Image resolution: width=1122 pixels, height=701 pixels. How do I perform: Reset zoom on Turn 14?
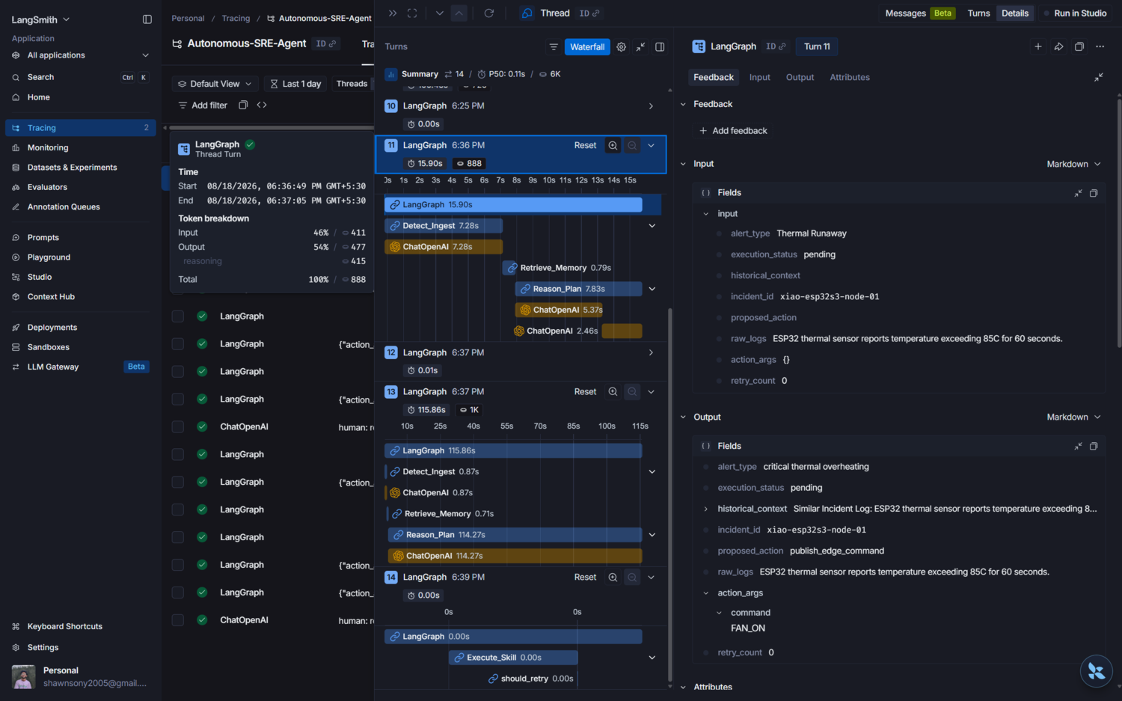coord(585,578)
